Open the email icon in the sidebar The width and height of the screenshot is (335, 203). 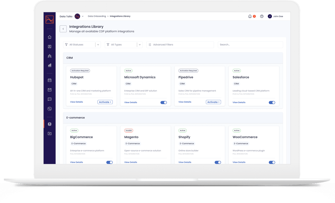click(x=49, y=90)
